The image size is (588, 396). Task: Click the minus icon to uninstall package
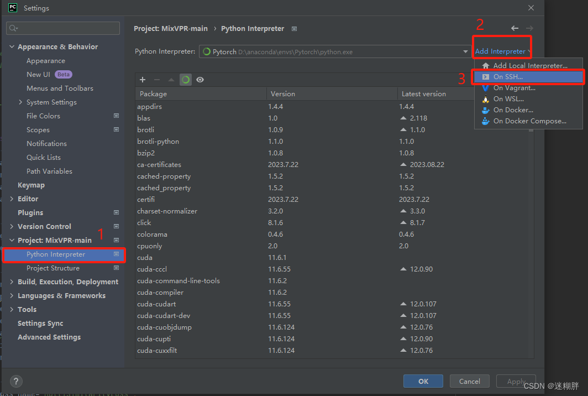pyautogui.click(x=157, y=80)
